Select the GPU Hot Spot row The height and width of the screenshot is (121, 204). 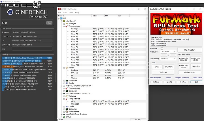102,104
